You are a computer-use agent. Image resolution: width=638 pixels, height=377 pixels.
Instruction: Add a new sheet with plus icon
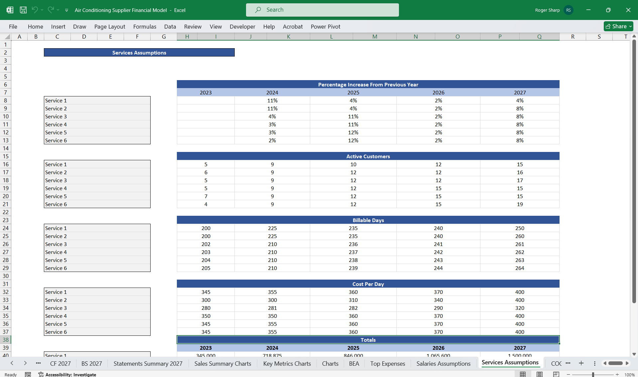point(581,363)
